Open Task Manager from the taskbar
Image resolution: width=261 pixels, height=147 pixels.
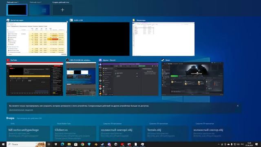point(142,144)
